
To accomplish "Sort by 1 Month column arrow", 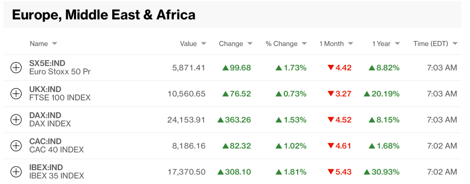I will tap(351, 44).
